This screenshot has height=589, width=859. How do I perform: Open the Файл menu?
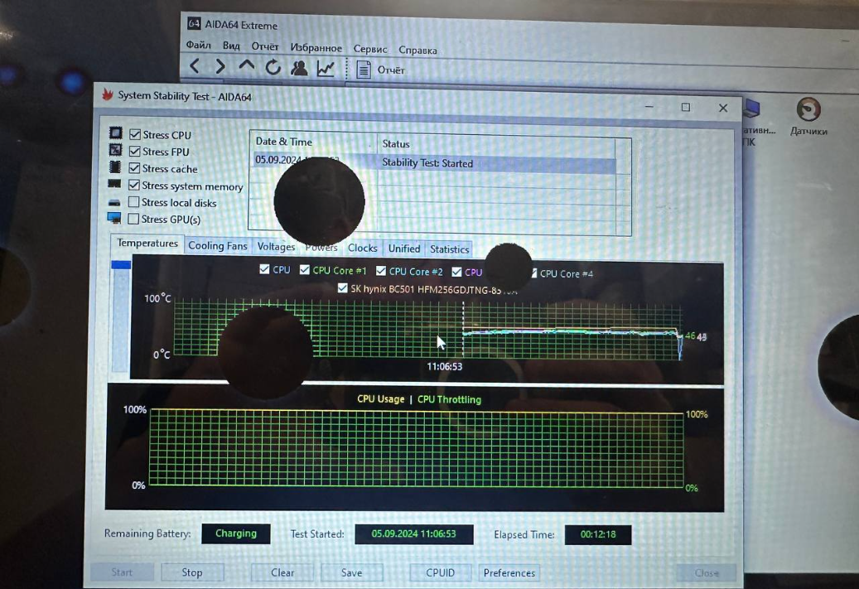[x=198, y=45]
